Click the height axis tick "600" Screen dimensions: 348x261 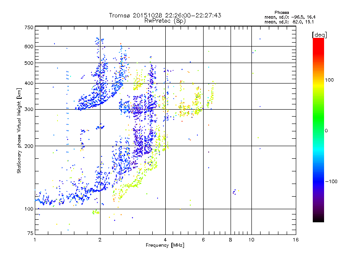click(x=29, y=47)
